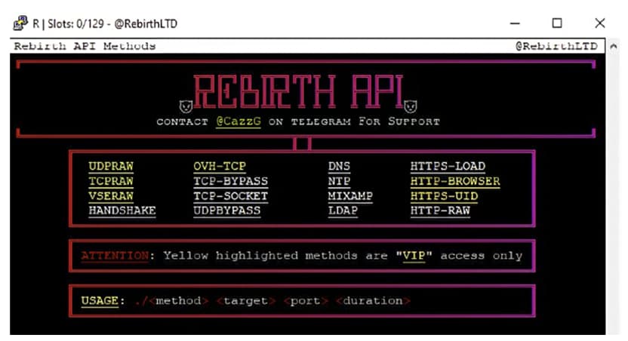Close the terminal window
The width and height of the screenshot is (628, 341).
click(x=599, y=23)
